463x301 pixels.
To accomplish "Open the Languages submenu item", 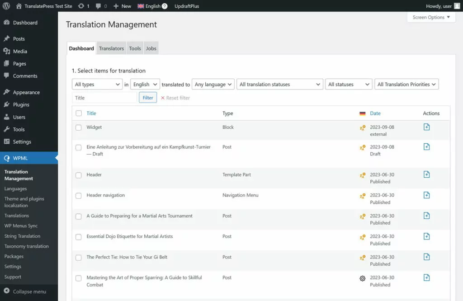I will (x=15, y=188).
